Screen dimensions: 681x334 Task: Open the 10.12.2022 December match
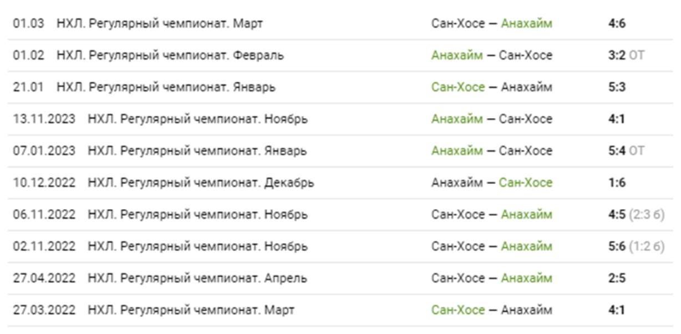pyautogui.click(x=201, y=183)
